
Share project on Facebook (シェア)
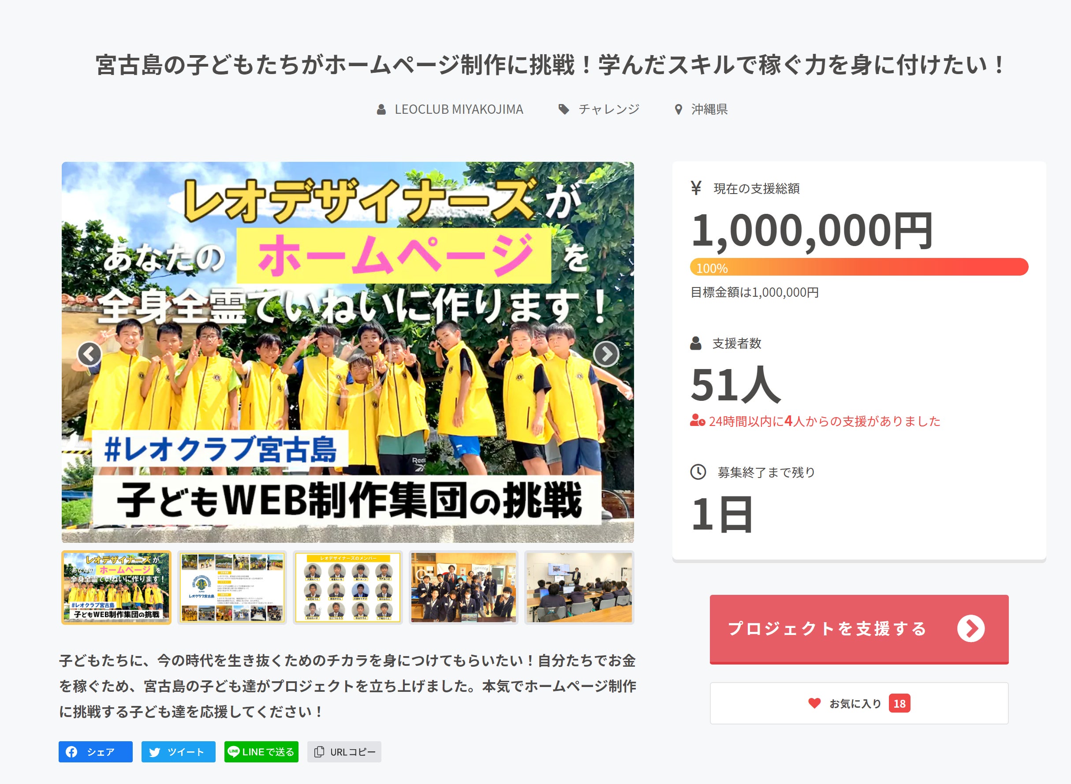click(95, 752)
